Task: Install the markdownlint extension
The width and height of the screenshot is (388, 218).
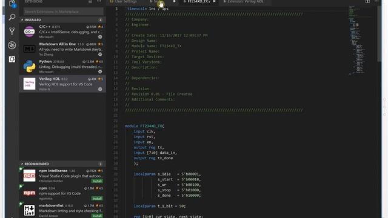Action: (x=97, y=216)
